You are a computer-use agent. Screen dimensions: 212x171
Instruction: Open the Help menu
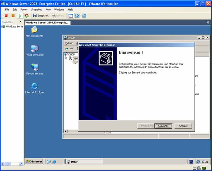(x=70, y=9)
